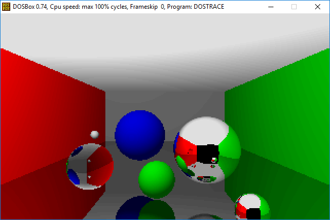This screenshot has width=330, height=220.
Task: Click the solid green sphere in center
Action: coord(157,180)
